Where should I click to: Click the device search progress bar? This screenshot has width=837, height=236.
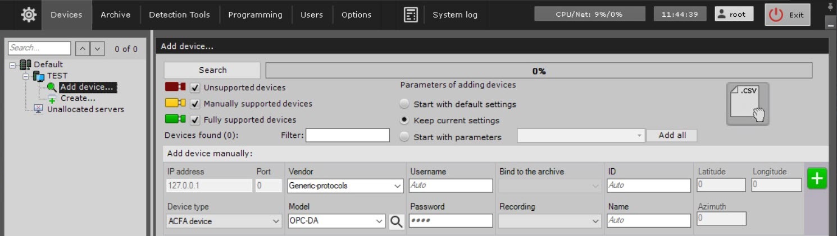coord(539,71)
